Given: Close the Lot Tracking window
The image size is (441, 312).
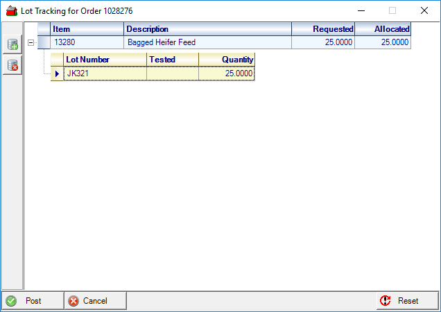Looking at the screenshot, I should (x=424, y=11).
